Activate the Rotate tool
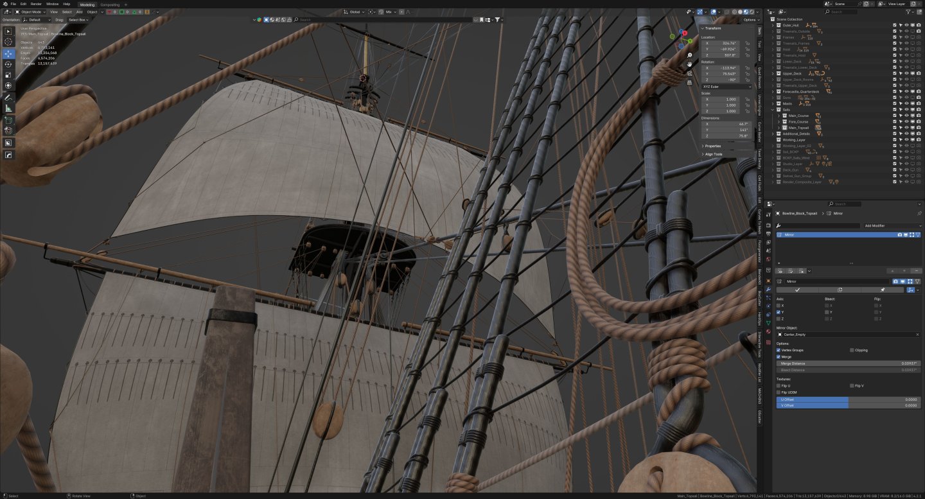This screenshot has height=499, width=925. [8, 64]
